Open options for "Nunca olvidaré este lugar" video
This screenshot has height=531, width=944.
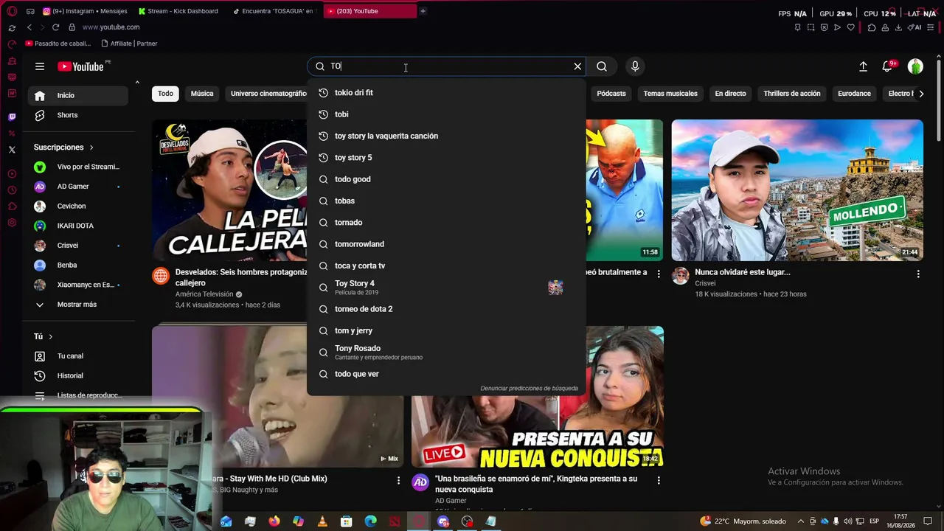point(918,274)
